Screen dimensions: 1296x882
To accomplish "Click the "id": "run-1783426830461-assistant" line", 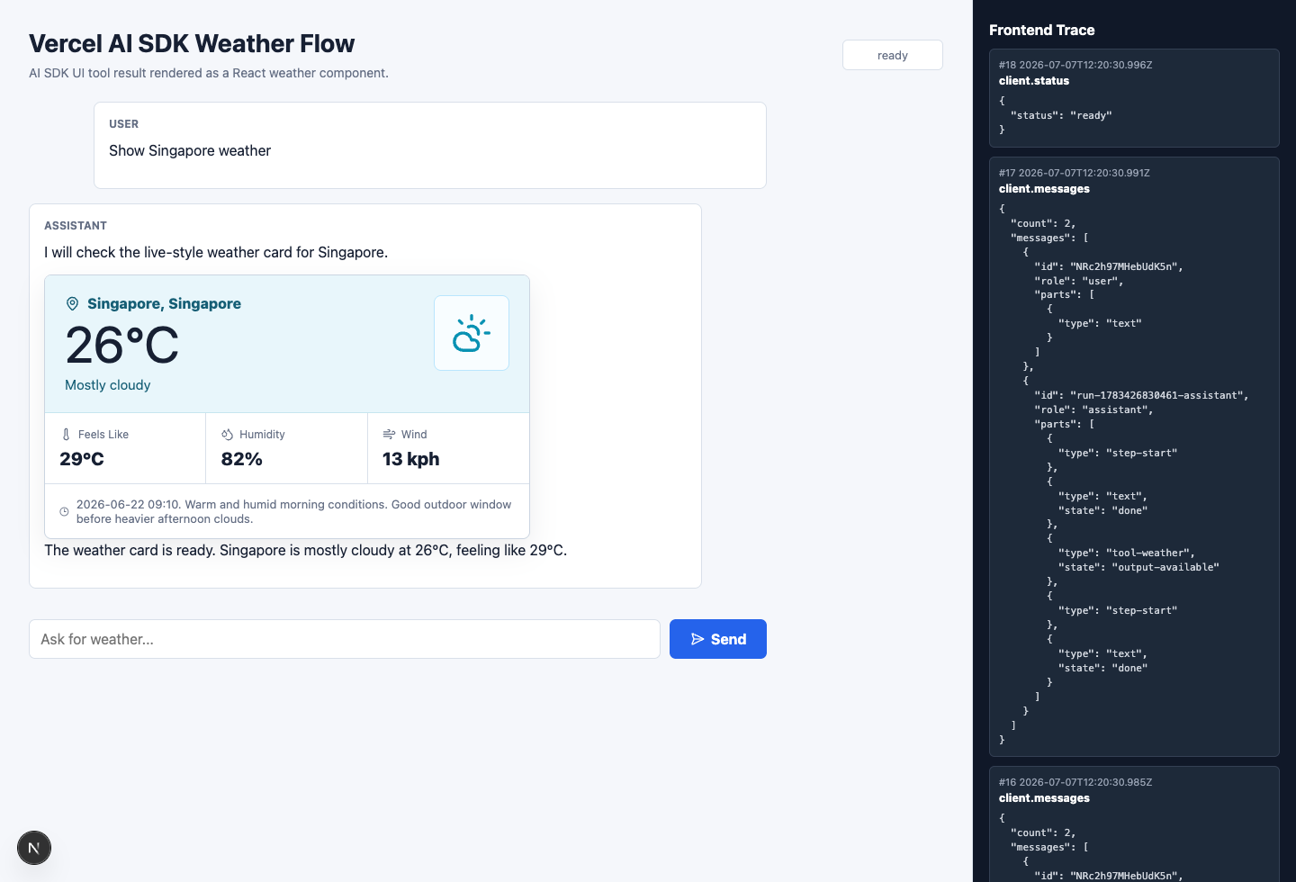I will (1141, 395).
